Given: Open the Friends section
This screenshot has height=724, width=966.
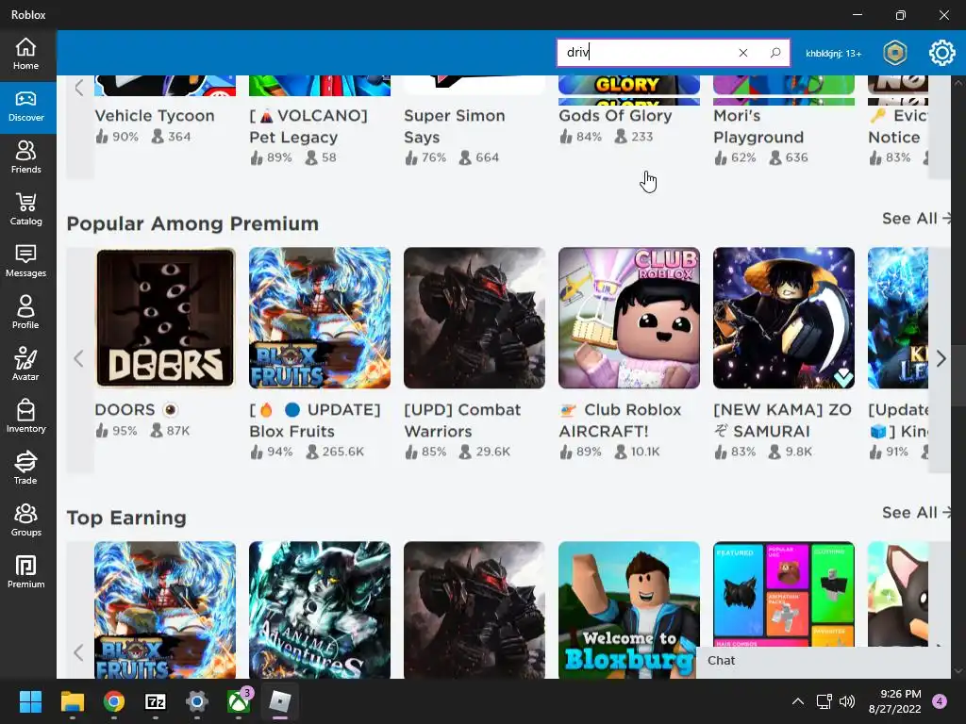Looking at the screenshot, I should click(25, 158).
